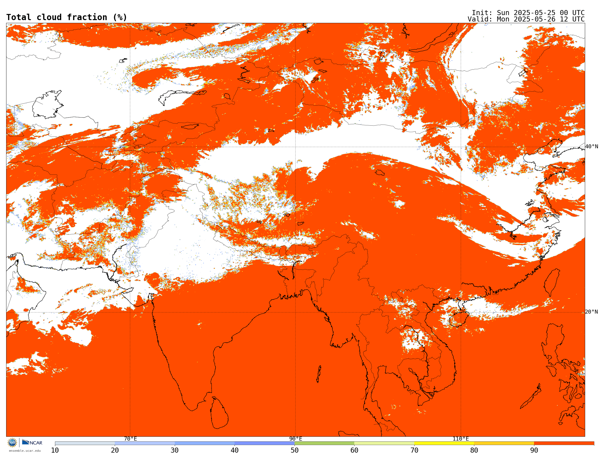Click the colorbar label '30'
The width and height of the screenshot is (603, 454).
coord(175,450)
